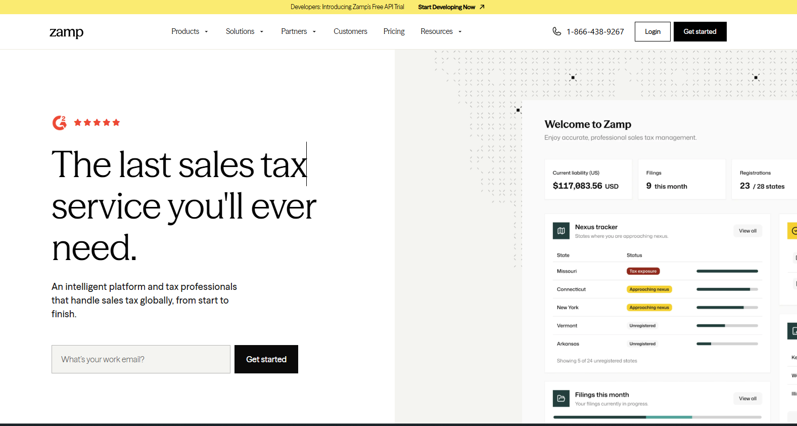Image resolution: width=797 pixels, height=426 pixels.
Task: Click the phone icon beside the number
Action: point(556,31)
